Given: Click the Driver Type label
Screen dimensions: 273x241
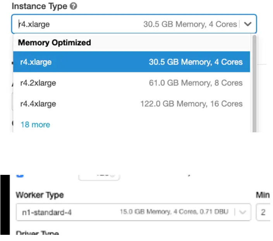Looking at the screenshot, I should 37,233.
